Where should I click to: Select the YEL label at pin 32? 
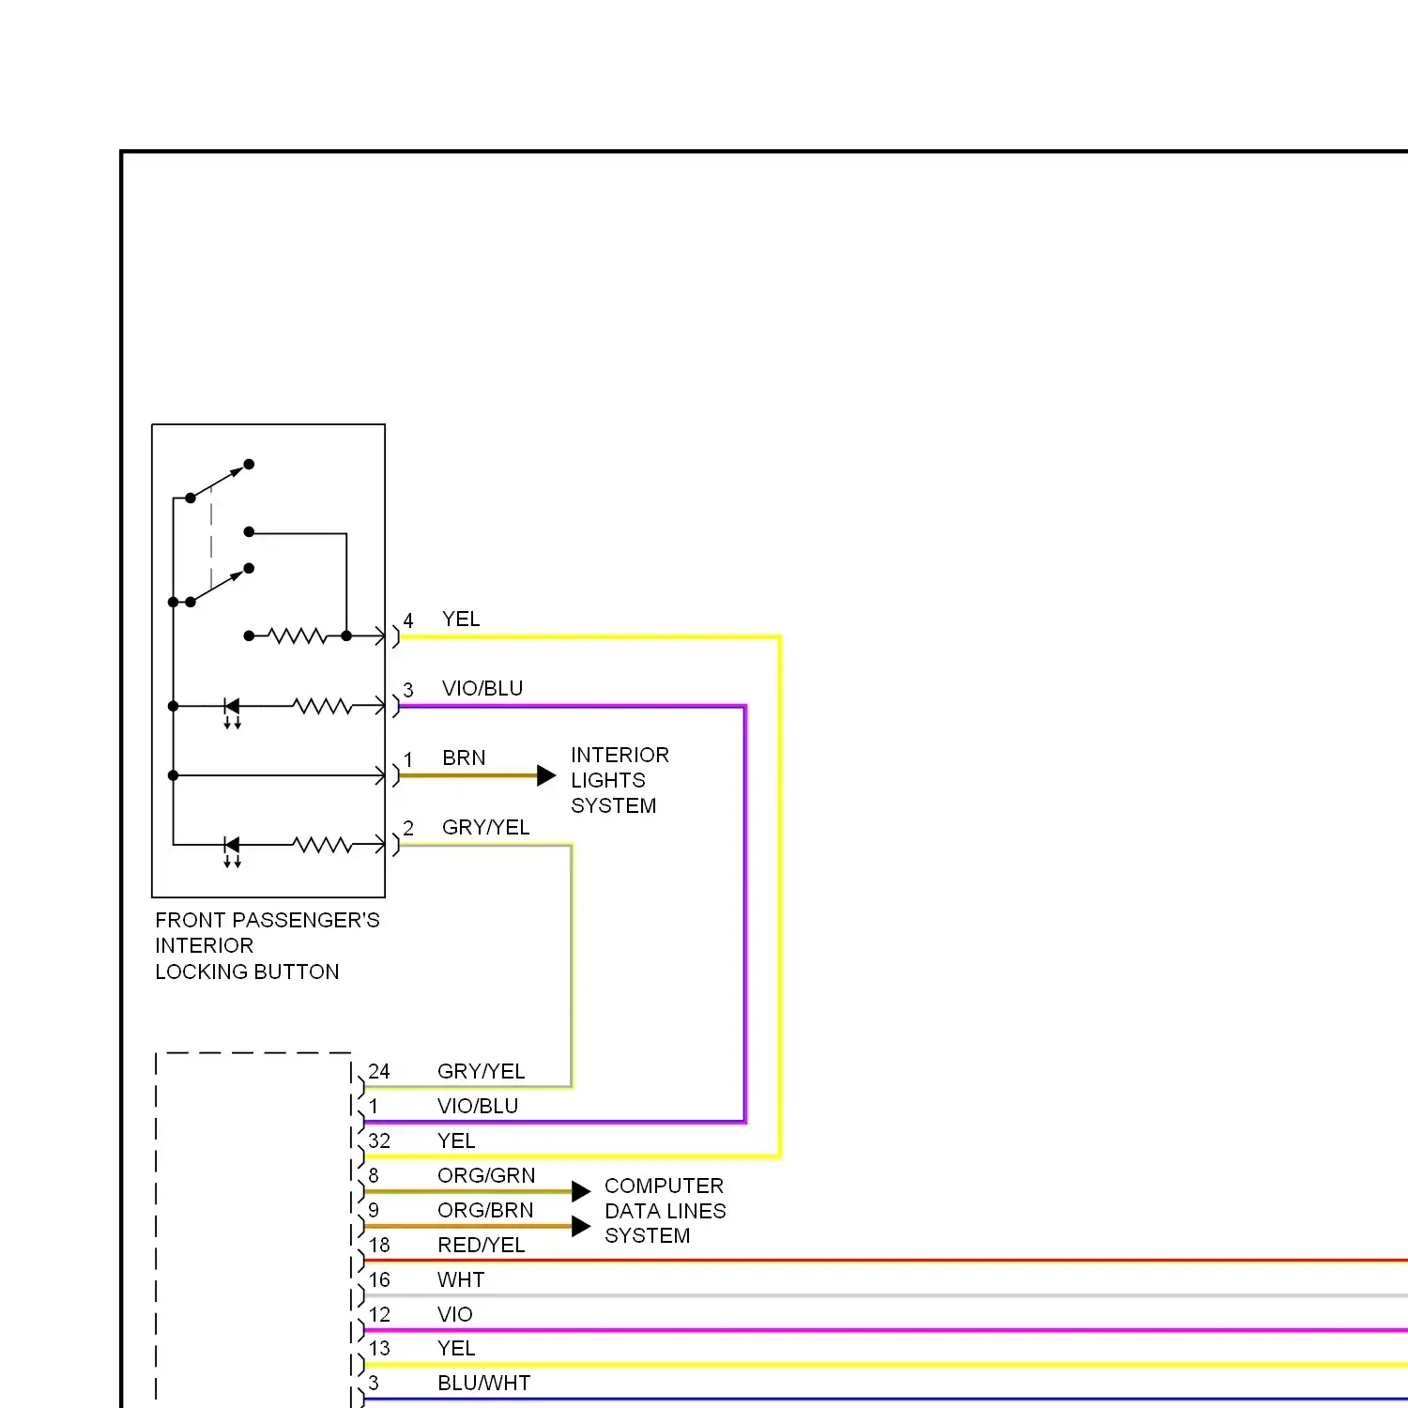click(x=456, y=1141)
